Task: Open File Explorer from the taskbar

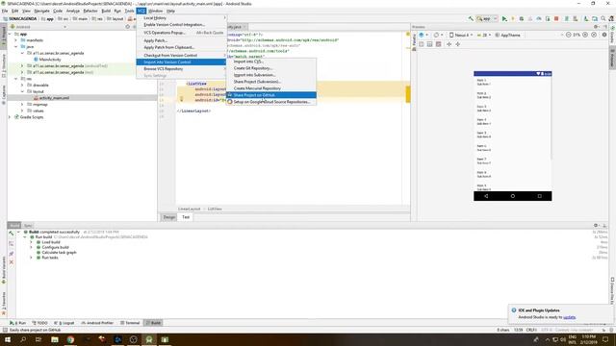Action: pos(55,339)
